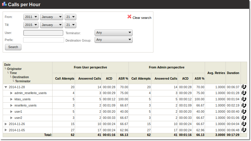Open the From year dropdown
The width and height of the screenshot is (251, 141).
tap(31, 17)
